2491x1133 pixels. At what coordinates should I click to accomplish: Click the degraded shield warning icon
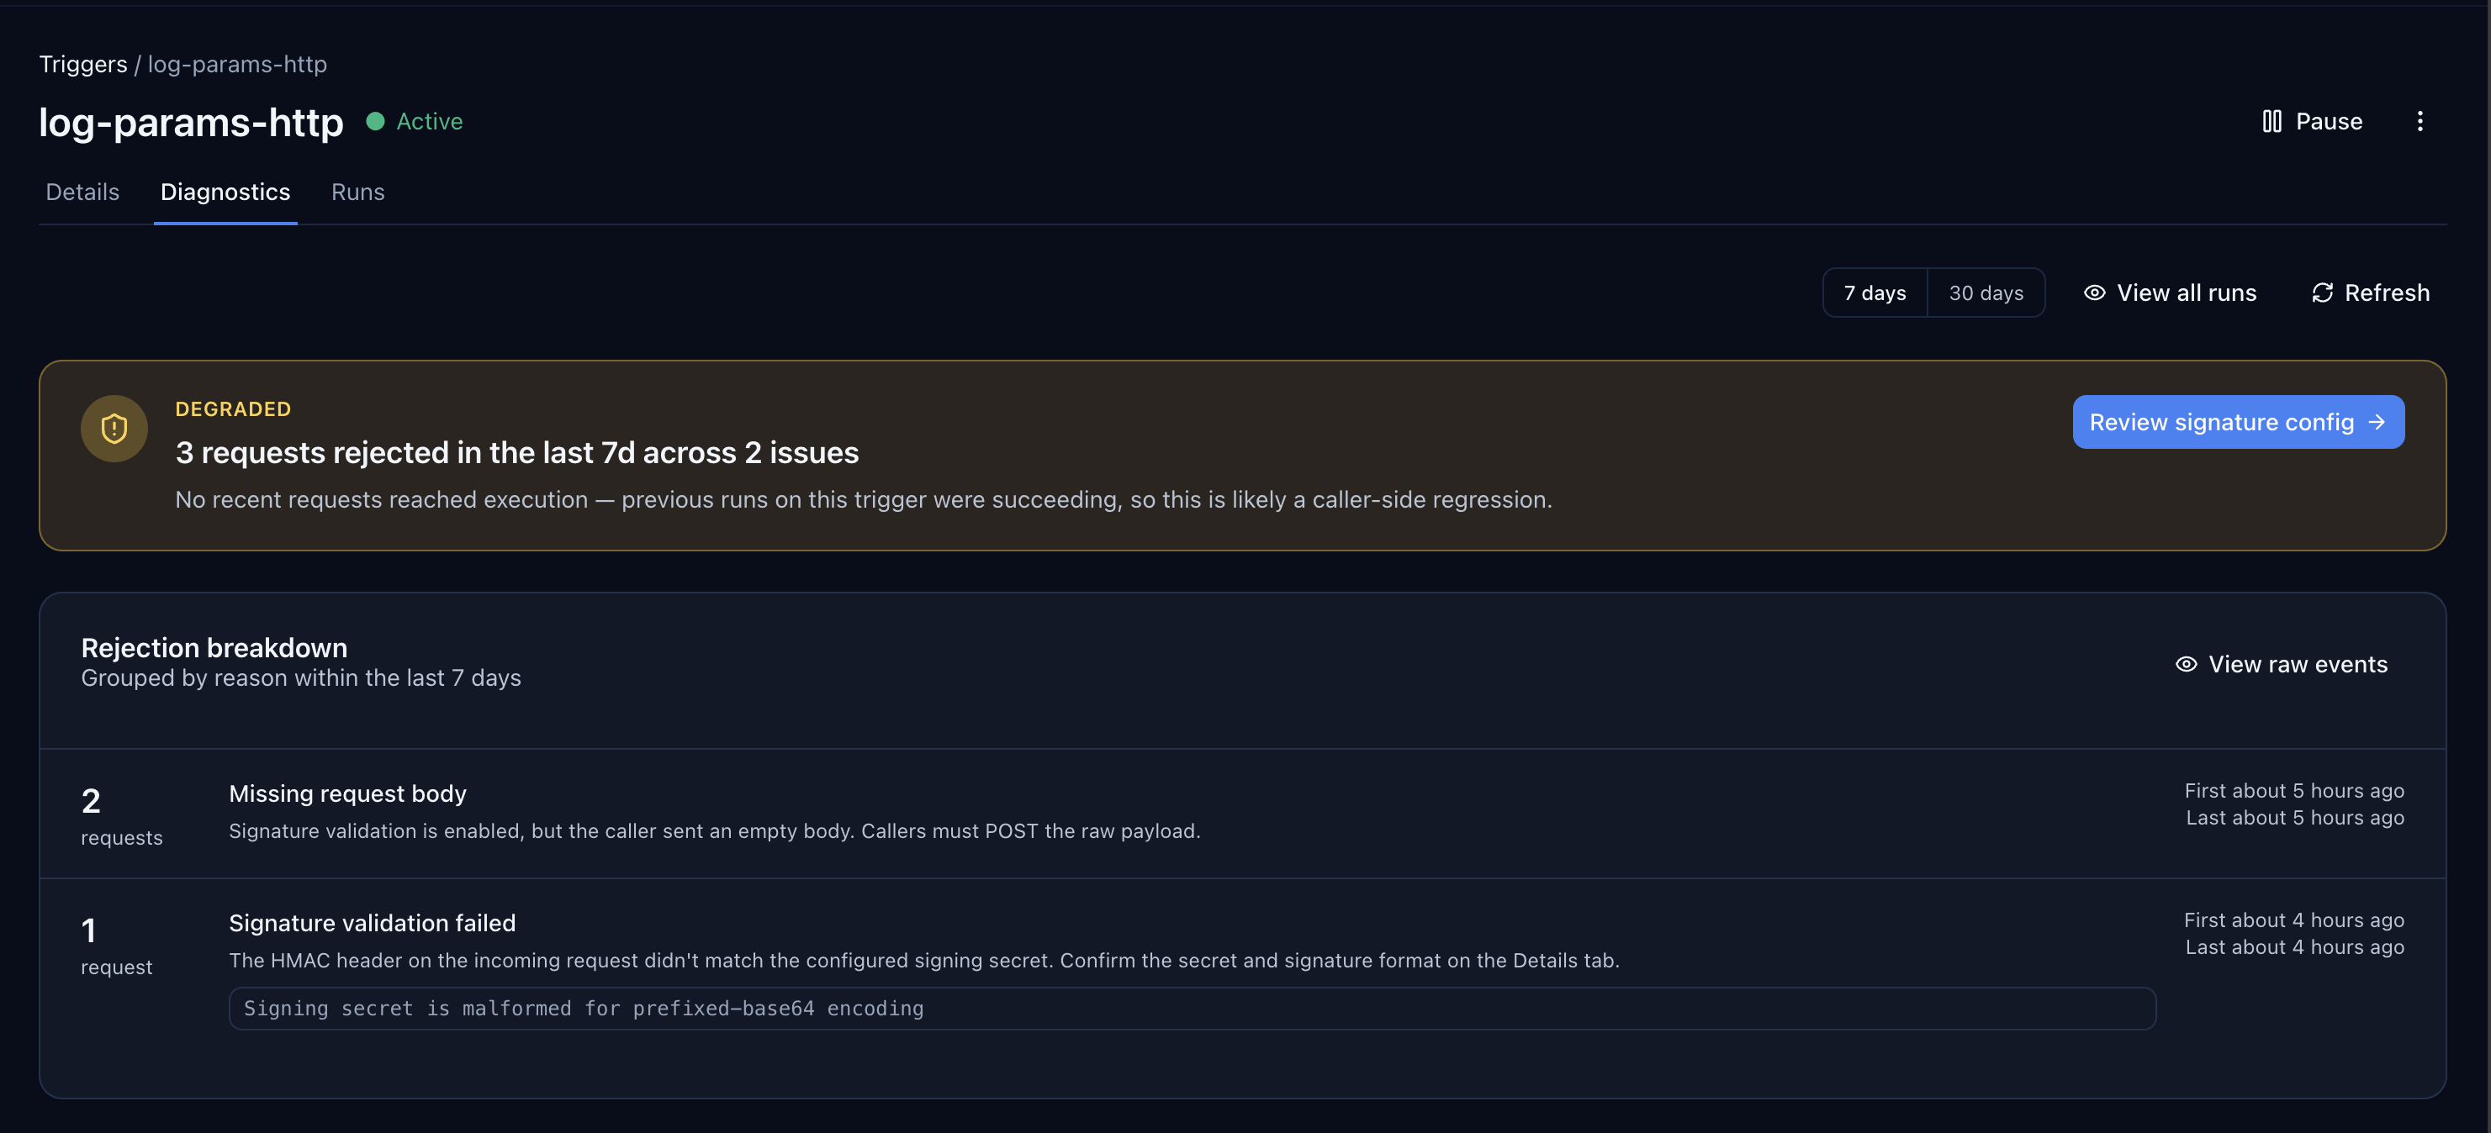pos(114,429)
